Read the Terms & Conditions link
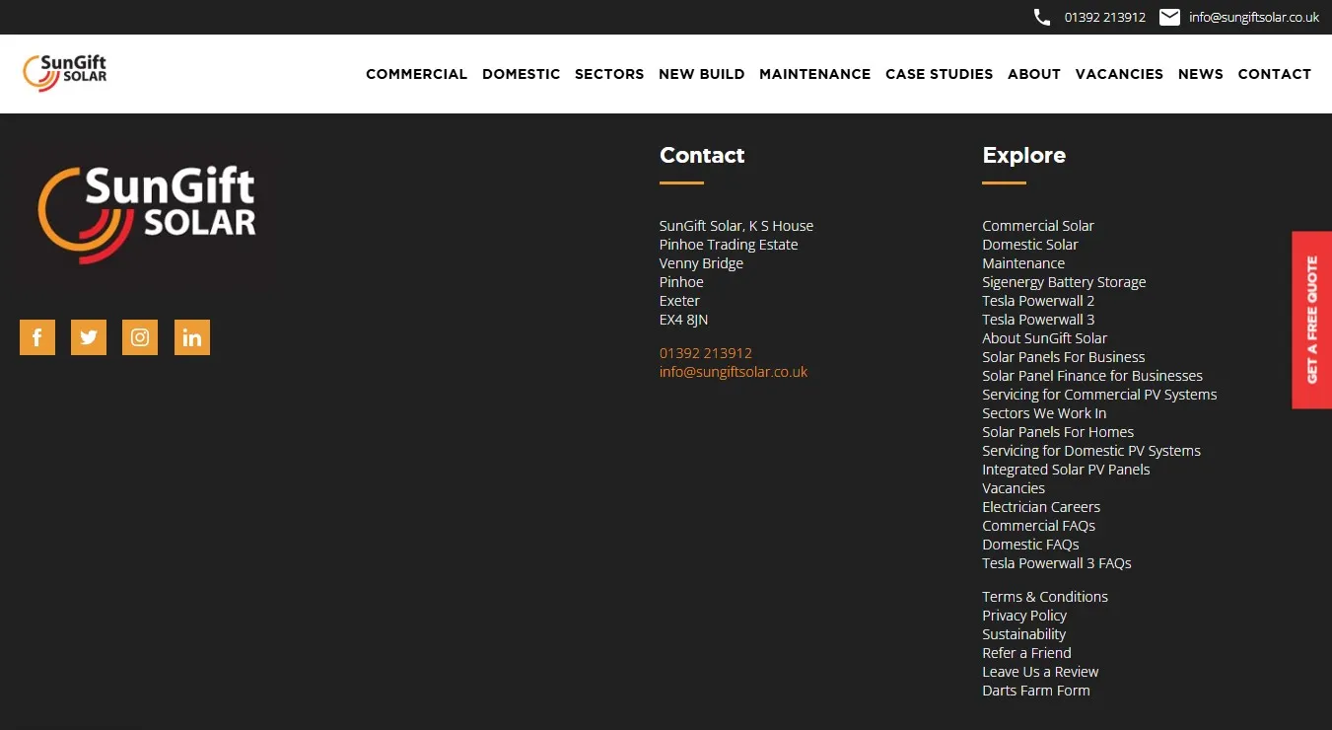 1045,597
